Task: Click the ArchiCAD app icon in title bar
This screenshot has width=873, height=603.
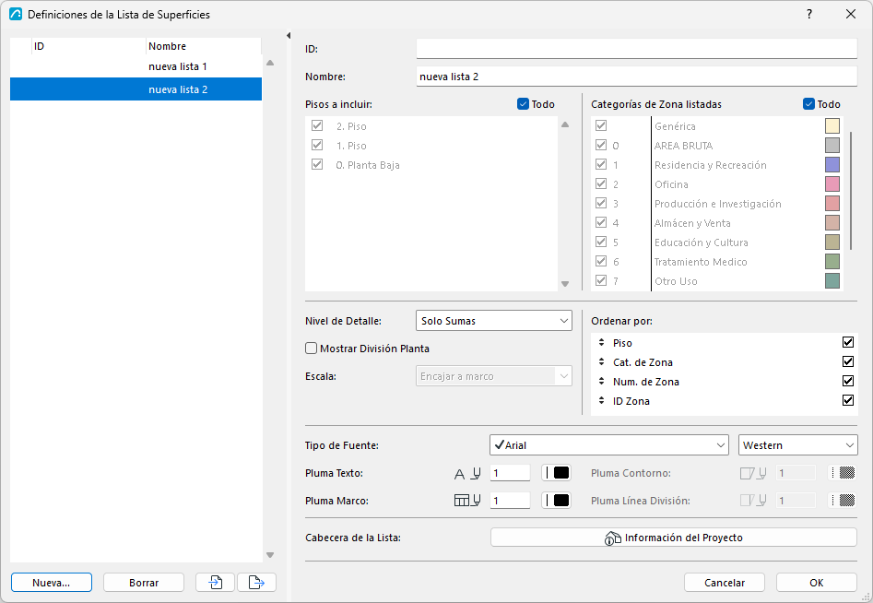Action: point(16,14)
